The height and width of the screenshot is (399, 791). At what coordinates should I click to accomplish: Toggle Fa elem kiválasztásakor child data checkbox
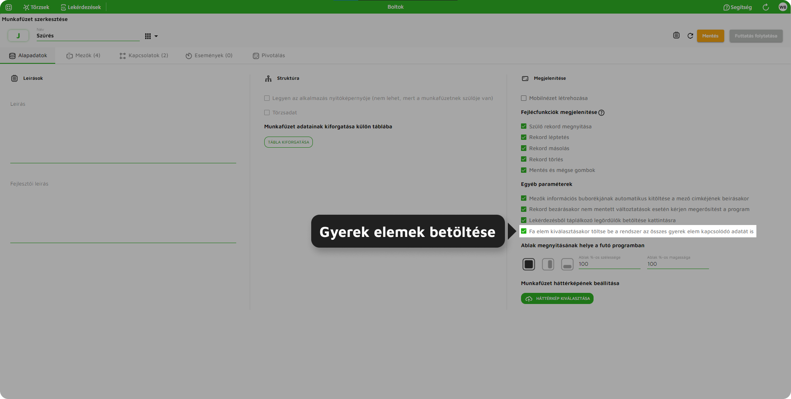point(523,231)
